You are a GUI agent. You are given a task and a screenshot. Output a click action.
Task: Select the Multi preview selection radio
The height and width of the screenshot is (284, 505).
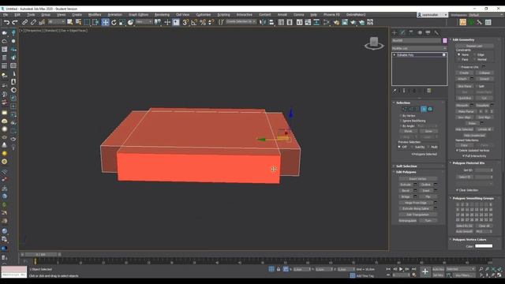point(428,148)
